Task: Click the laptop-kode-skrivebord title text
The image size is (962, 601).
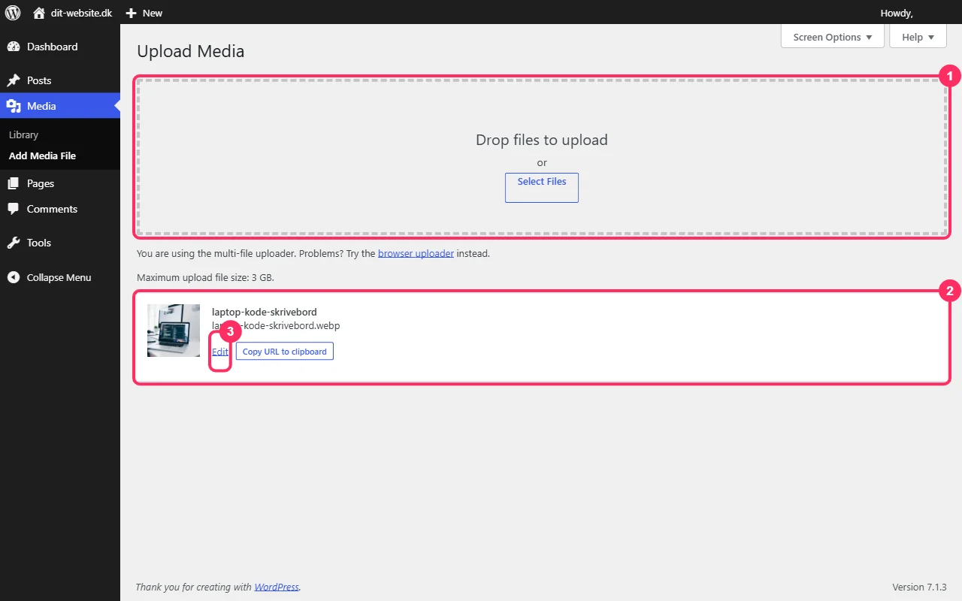Action: pos(265,312)
